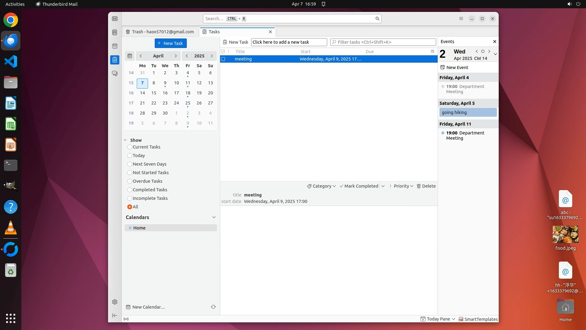Switch to the Trash mail tab
The image size is (586, 330).
coord(160,32)
